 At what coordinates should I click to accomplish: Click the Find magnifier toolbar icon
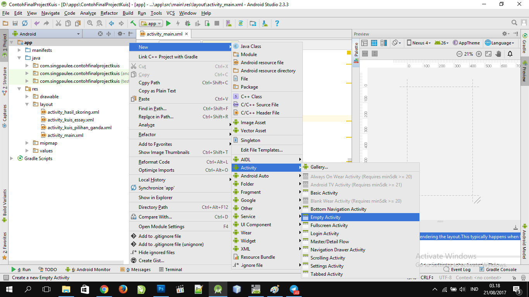(x=90, y=24)
